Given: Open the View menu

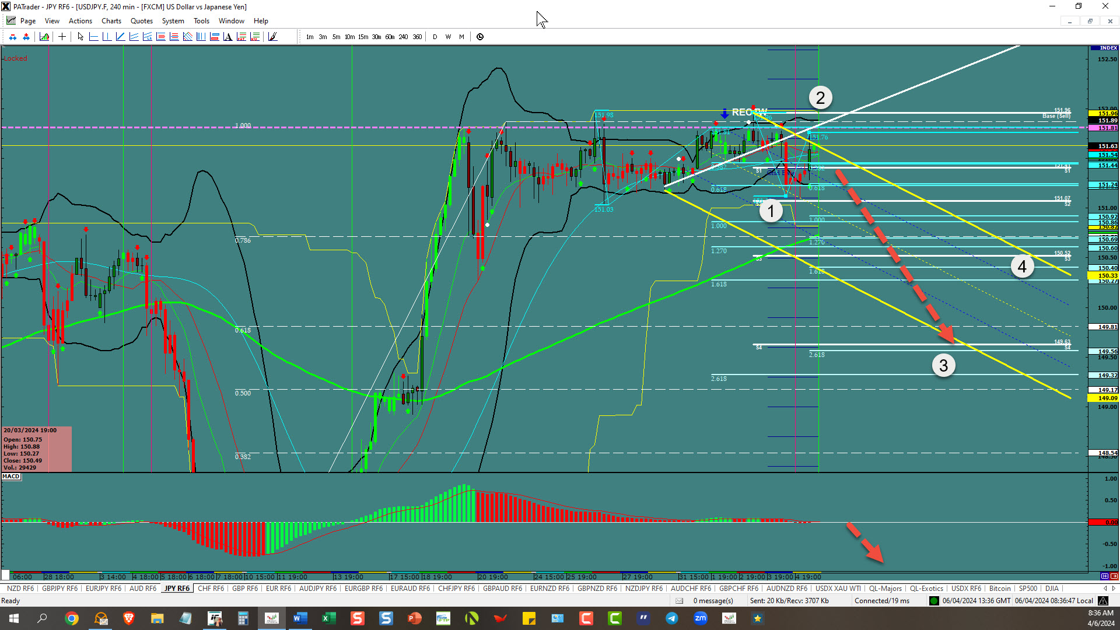Looking at the screenshot, I should point(52,21).
